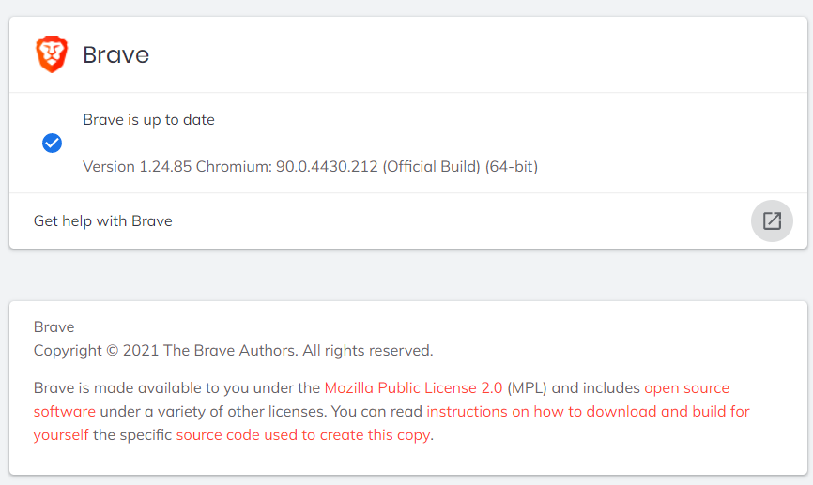Click the Chromium 90.0.4430.212 build number
This screenshot has width=813, height=485.
[x=327, y=166]
